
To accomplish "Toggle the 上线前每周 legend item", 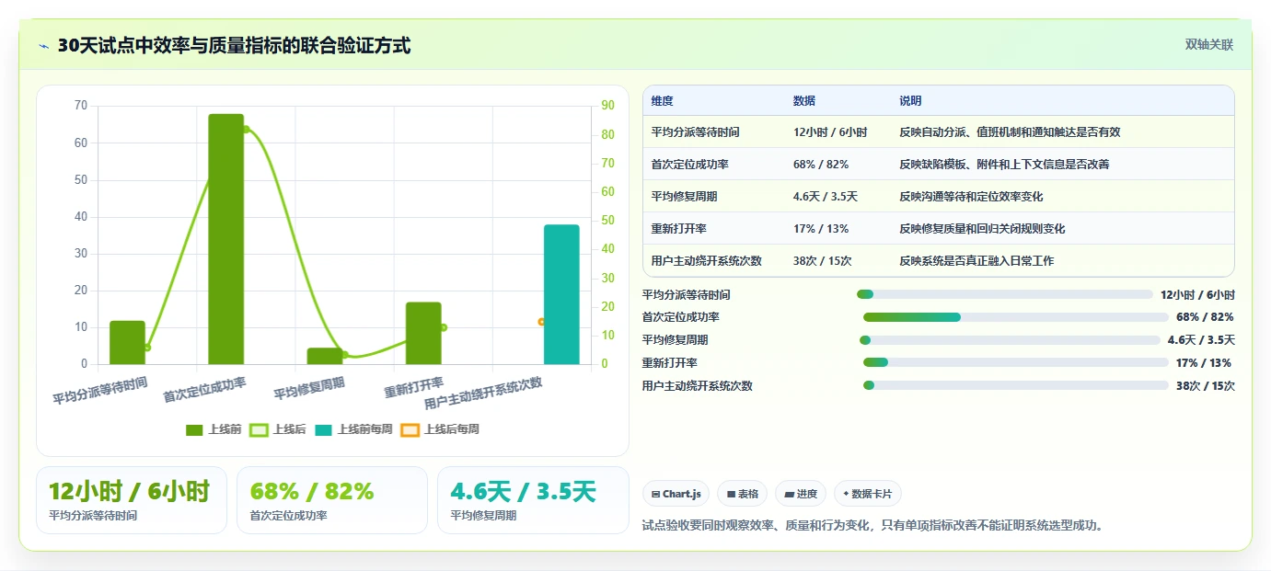I will [353, 429].
